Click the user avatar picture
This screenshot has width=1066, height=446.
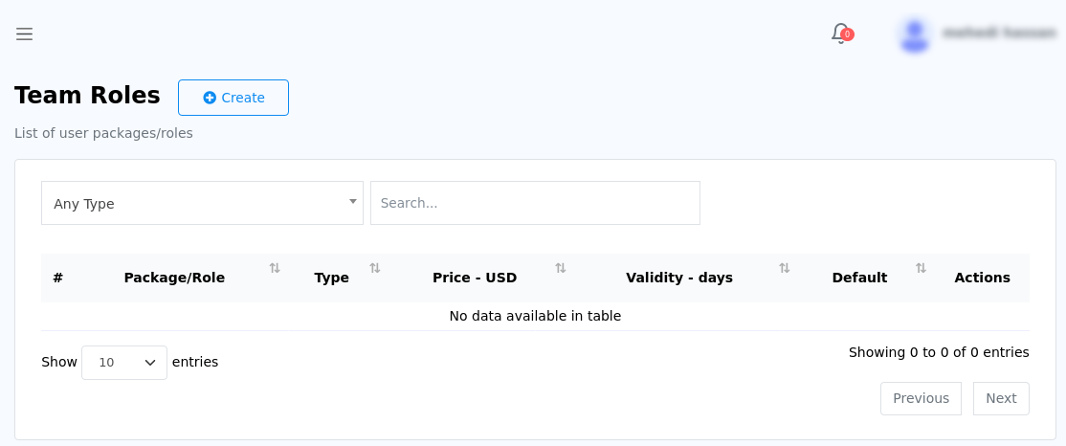(915, 34)
